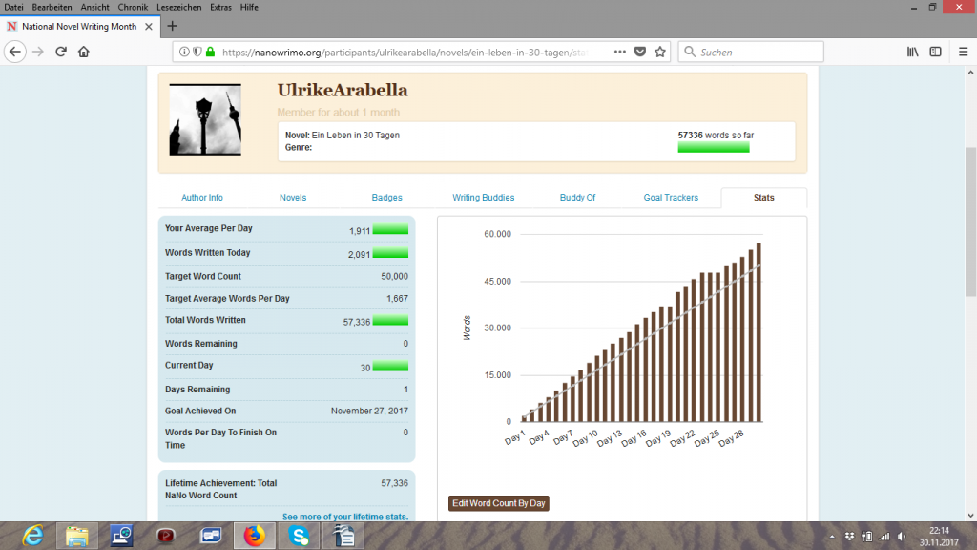This screenshot has width=977, height=550.
Task: Click the Current Day green bar
Action: (390, 366)
